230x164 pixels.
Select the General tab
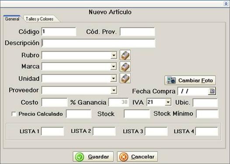12,19
